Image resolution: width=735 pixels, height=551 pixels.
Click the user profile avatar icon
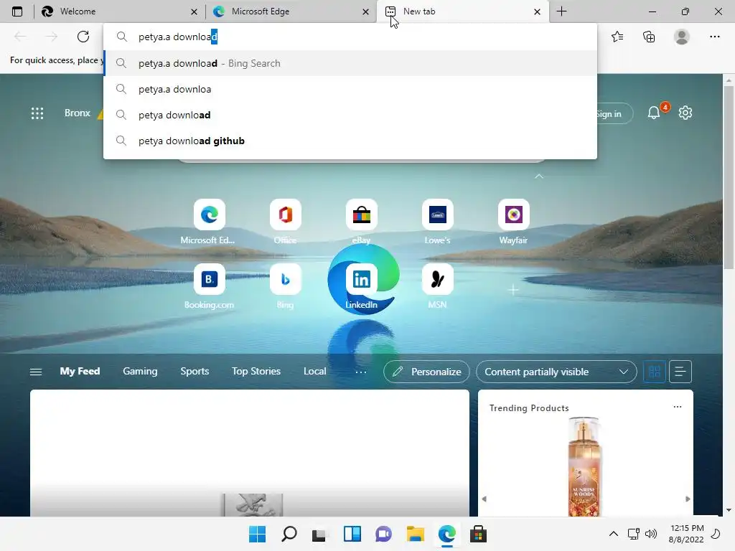click(682, 37)
